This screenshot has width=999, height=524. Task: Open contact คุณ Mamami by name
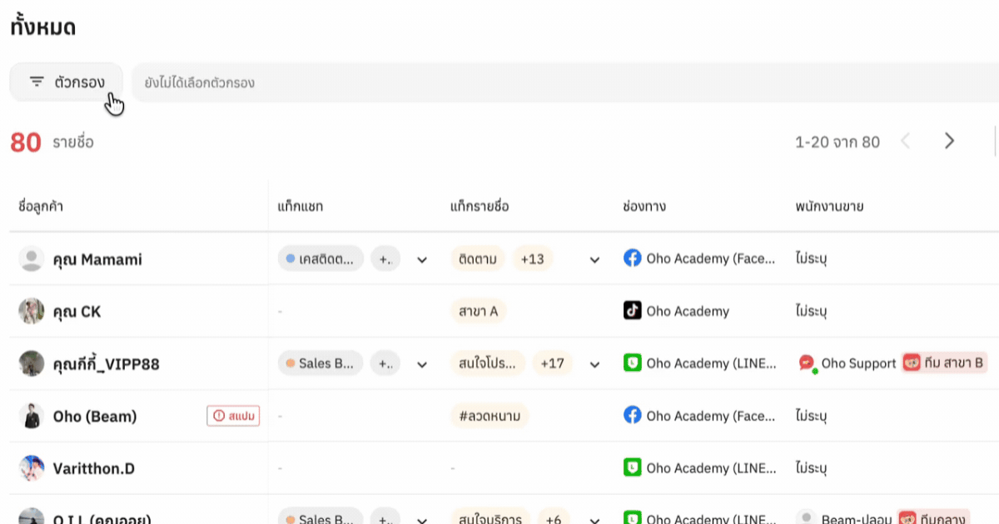[97, 260]
